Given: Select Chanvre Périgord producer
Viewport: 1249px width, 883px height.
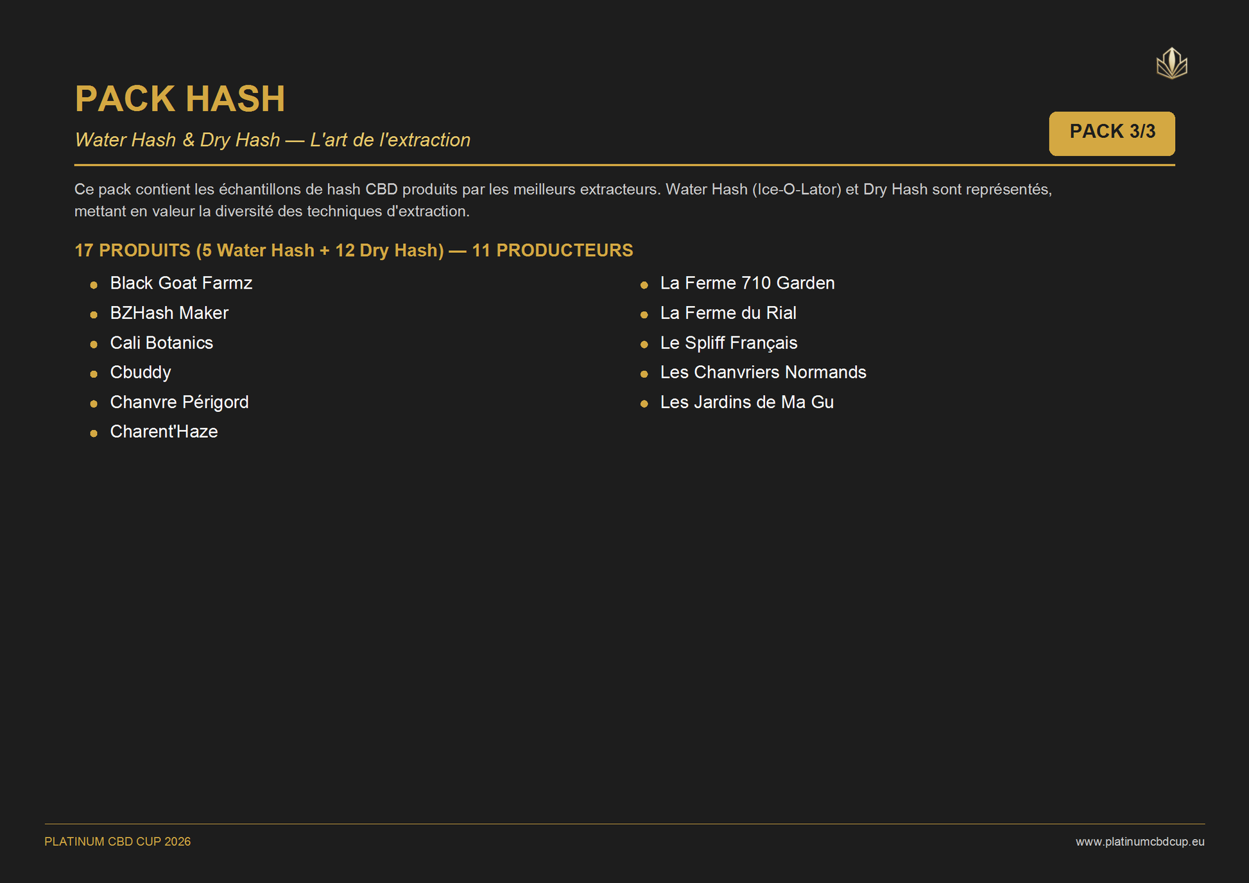Looking at the screenshot, I should 179,402.
